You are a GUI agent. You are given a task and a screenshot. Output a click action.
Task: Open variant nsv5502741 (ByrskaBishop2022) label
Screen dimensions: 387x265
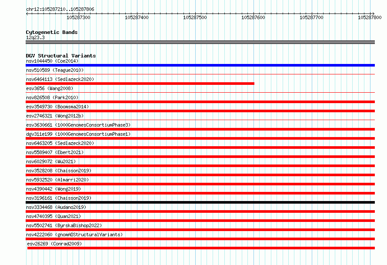[x=64, y=225]
